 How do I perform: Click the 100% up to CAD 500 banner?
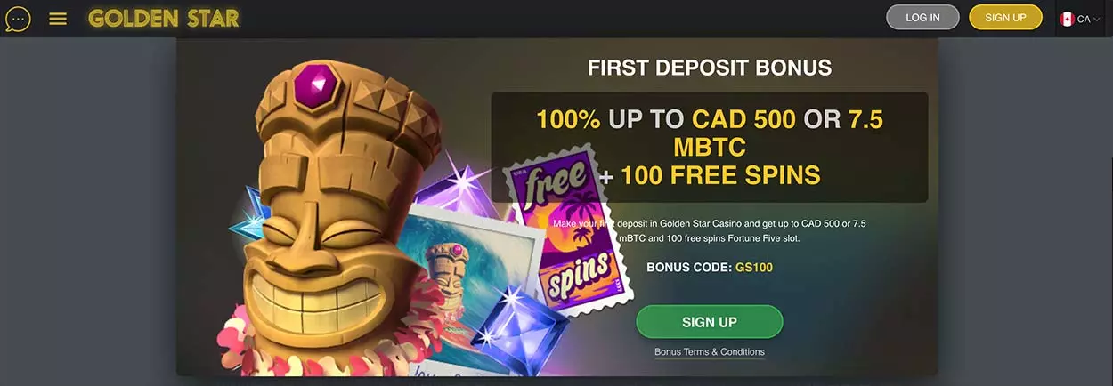[x=710, y=147]
